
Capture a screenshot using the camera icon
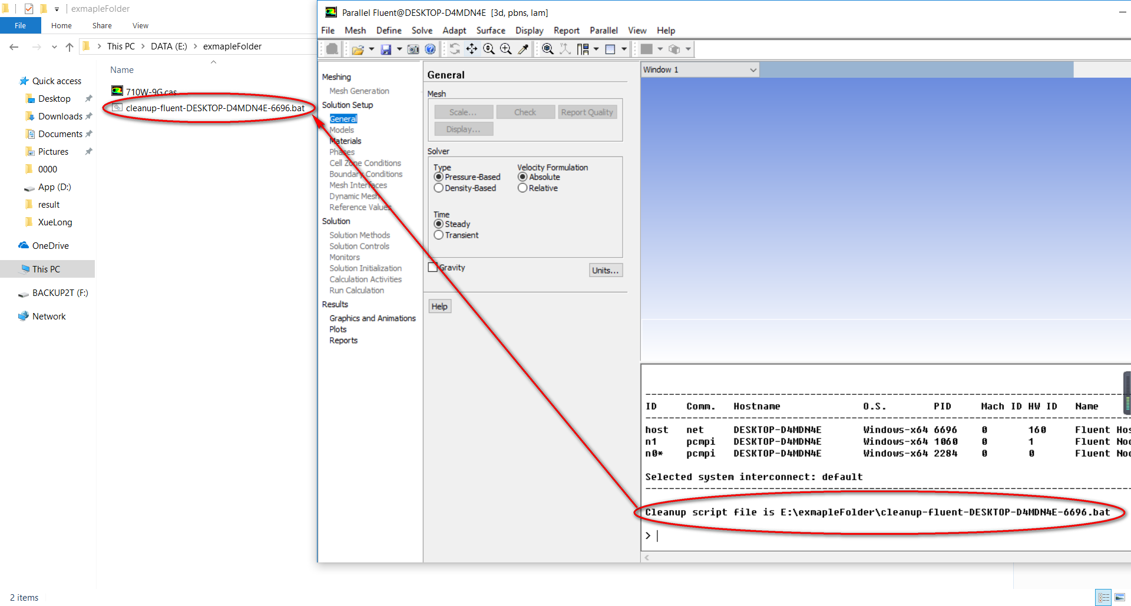pyautogui.click(x=412, y=49)
